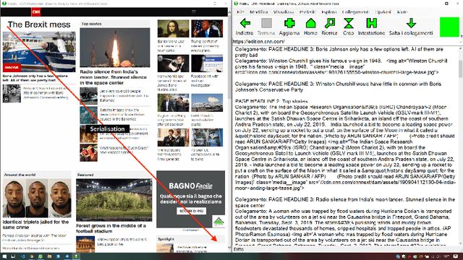Click the Mona Lisa thumbnail
This screenshot has height=260, width=463.
(x=173, y=29)
